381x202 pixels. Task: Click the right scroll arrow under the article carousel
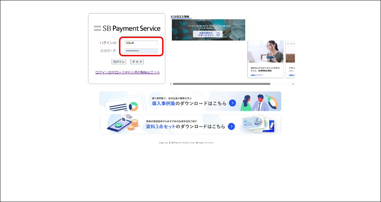pyautogui.click(x=293, y=84)
